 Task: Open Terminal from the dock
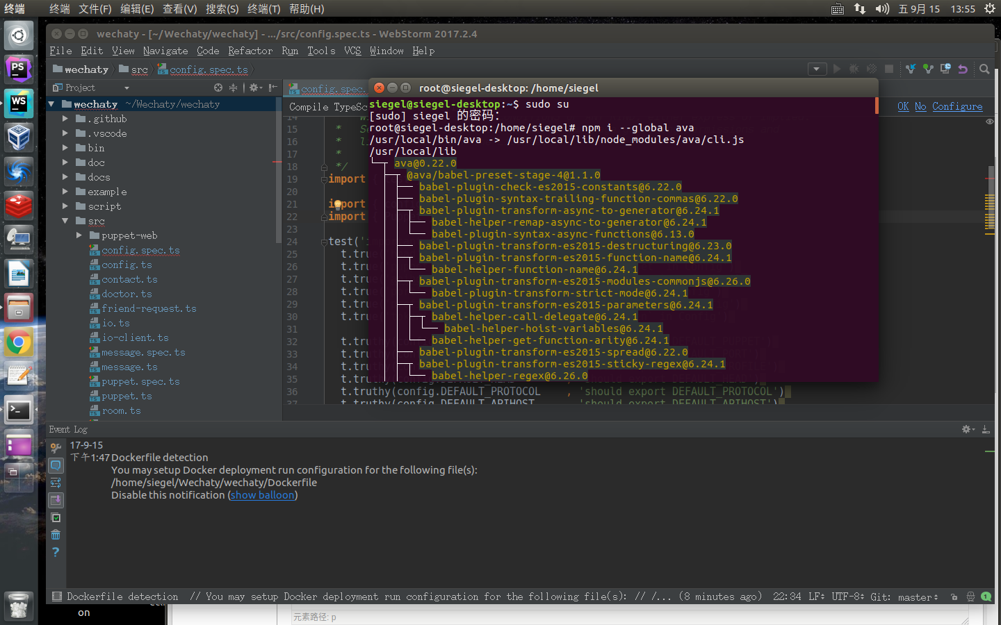(x=19, y=410)
